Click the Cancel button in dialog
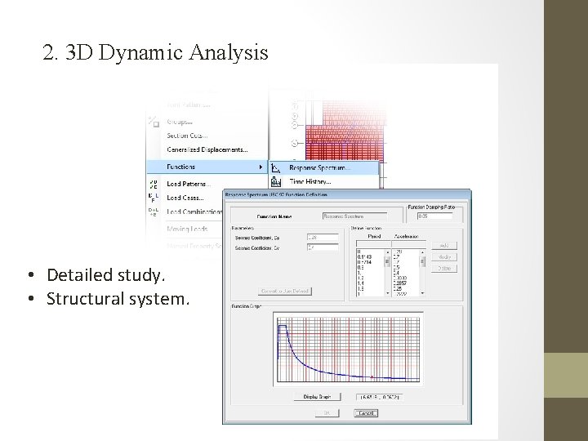Viewport: 588px width, 441px height. click(x=366, y=413)
